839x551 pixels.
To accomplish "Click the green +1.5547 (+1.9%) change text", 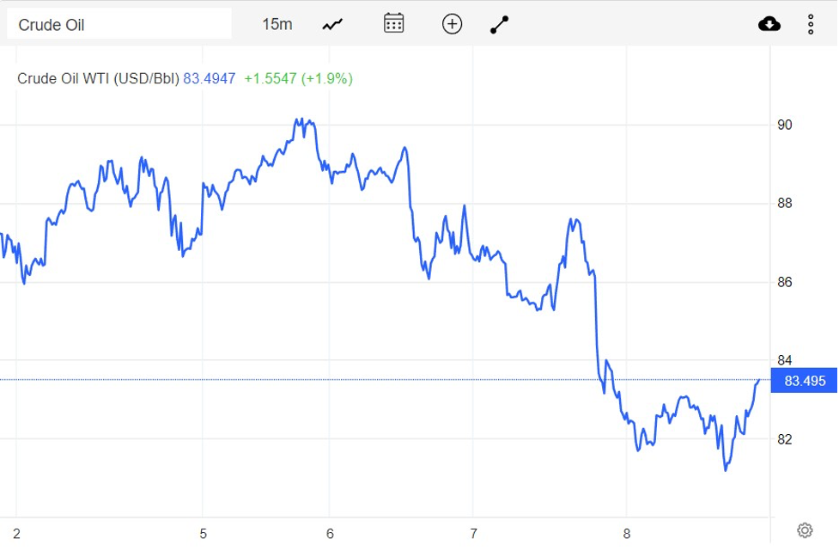I will [298, 78].
